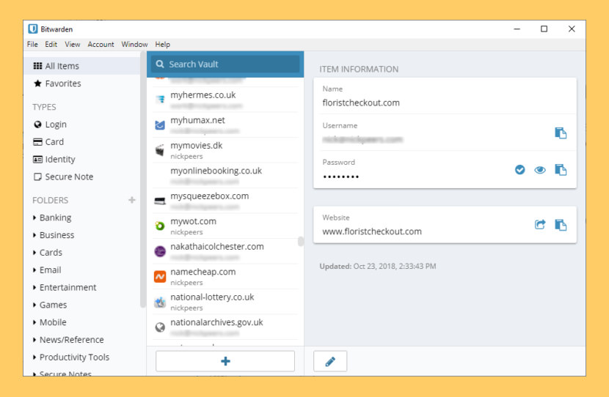This screenshot has width=609, height=397.
Task: Select All Items filter
Action: (81, 66)
